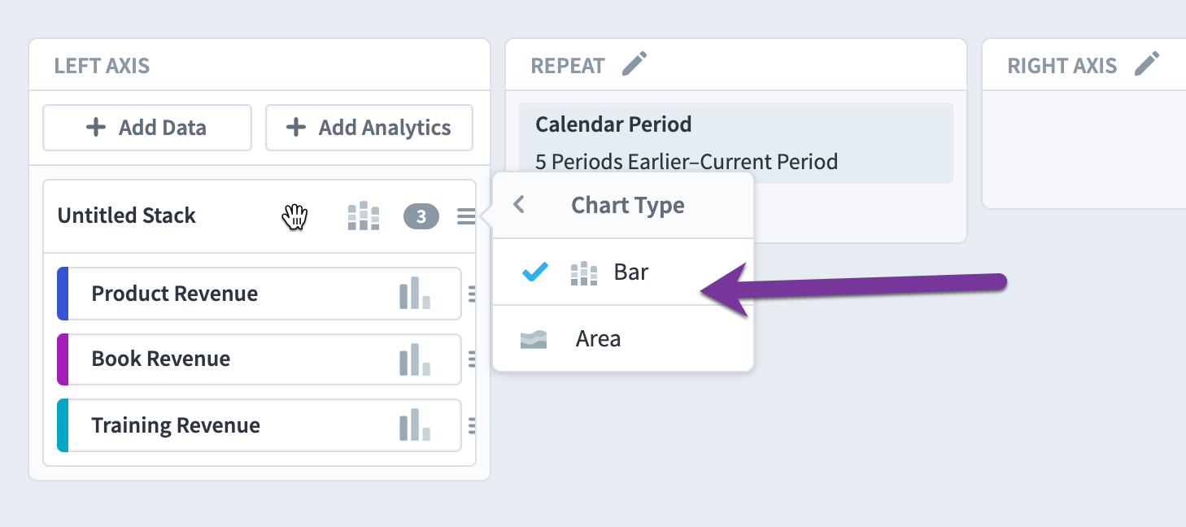Go back using the Chart Type chevron

click(x=519, y=205)
